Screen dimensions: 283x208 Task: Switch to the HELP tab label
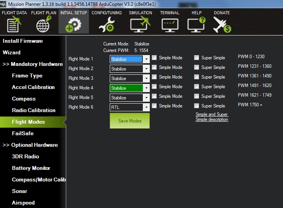click(196, 13)
